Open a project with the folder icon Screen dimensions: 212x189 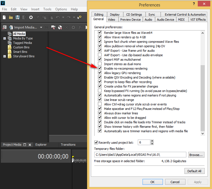click(11, 17)
